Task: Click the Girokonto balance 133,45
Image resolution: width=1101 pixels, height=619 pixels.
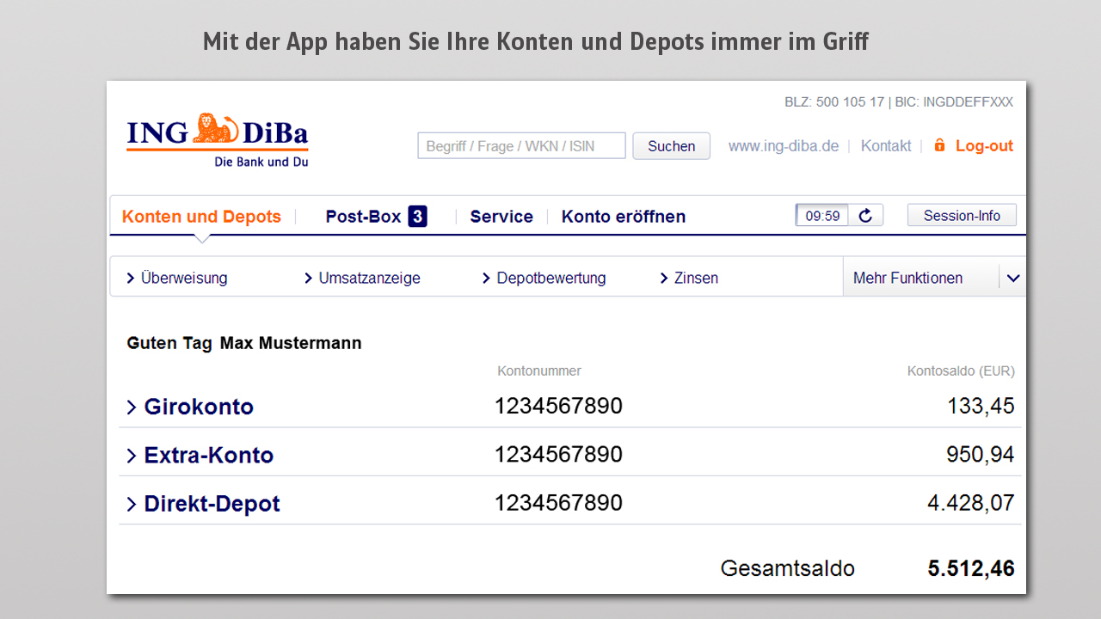Action: click(x=981, y=406)
